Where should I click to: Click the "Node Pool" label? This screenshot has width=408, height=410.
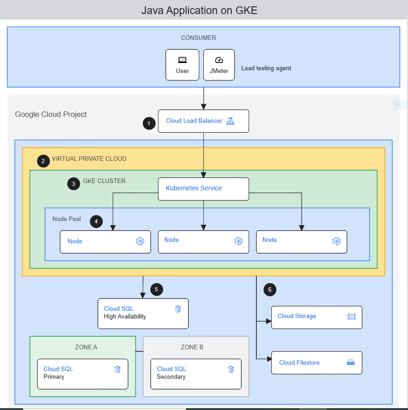click(67, 219)
